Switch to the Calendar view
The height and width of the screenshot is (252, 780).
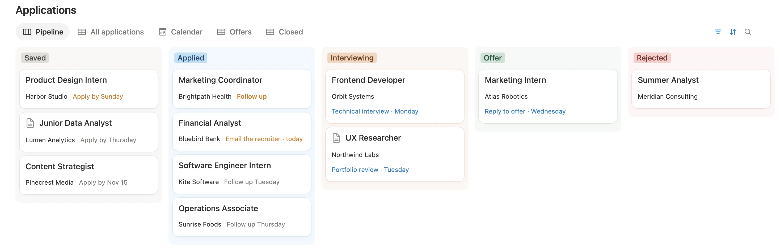(x=180, y=32)
